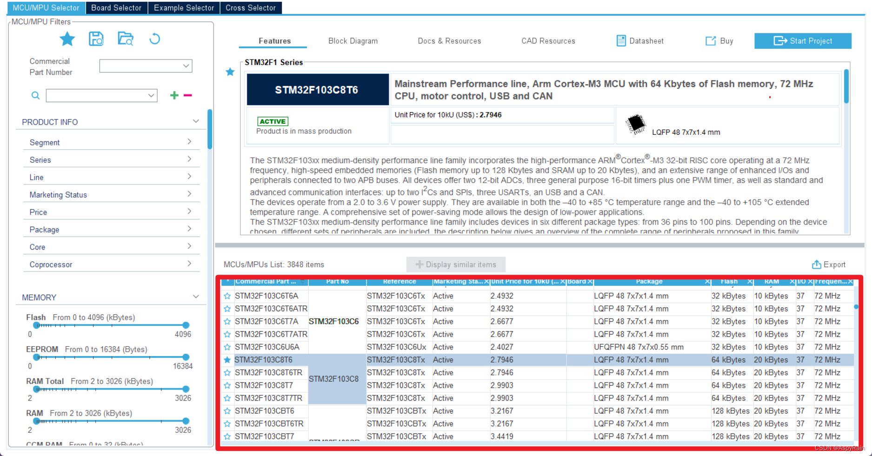Viewport: 872px width, 456px height.
Task: Click the Buy button
Action: click(x=719, y=41)
